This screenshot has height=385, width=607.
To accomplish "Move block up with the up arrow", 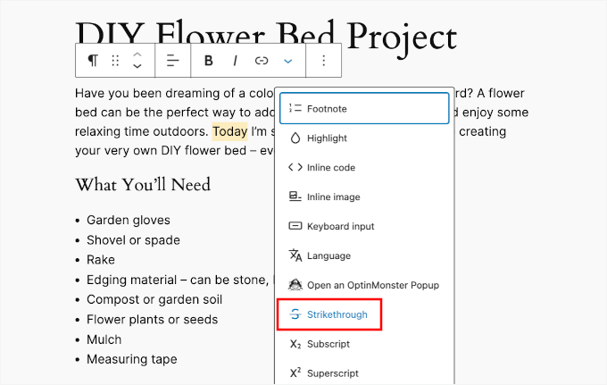I will click(x=137, y=54).
